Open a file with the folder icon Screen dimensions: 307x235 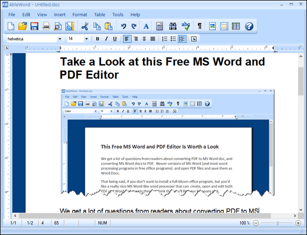23,26
